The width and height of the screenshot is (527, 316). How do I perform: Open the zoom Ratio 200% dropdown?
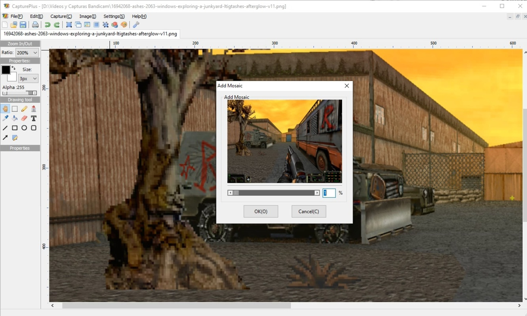click(x=27, y=53)
